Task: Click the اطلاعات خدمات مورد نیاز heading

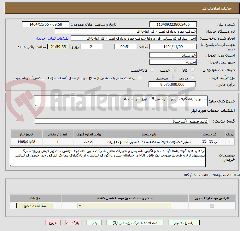Action: click(x=213, y=111)
